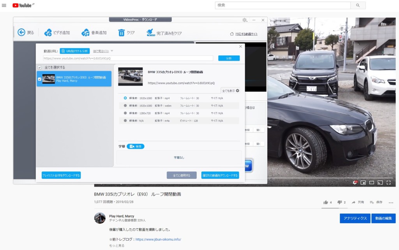The image size is (399, 250).
Task: Click the アナリティクス button
Action: (x=355, y=218)
